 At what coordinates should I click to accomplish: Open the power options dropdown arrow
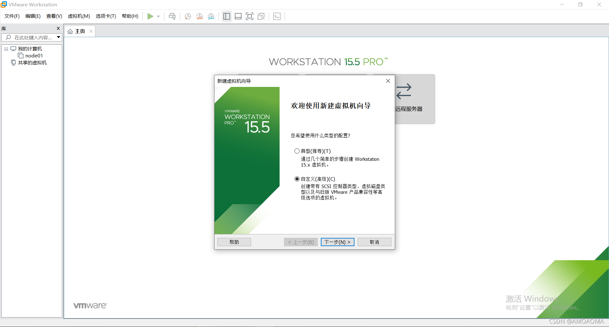(158, 16)
